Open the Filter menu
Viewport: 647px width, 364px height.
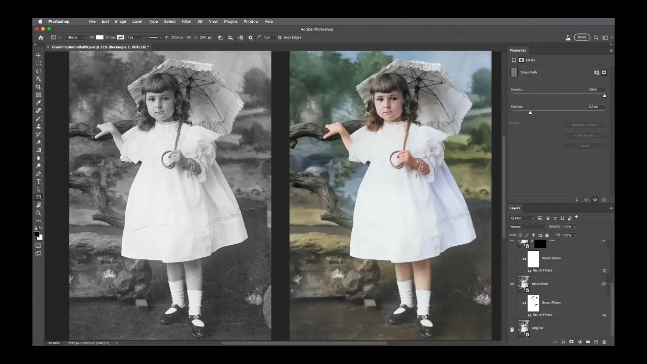point(186,21)
